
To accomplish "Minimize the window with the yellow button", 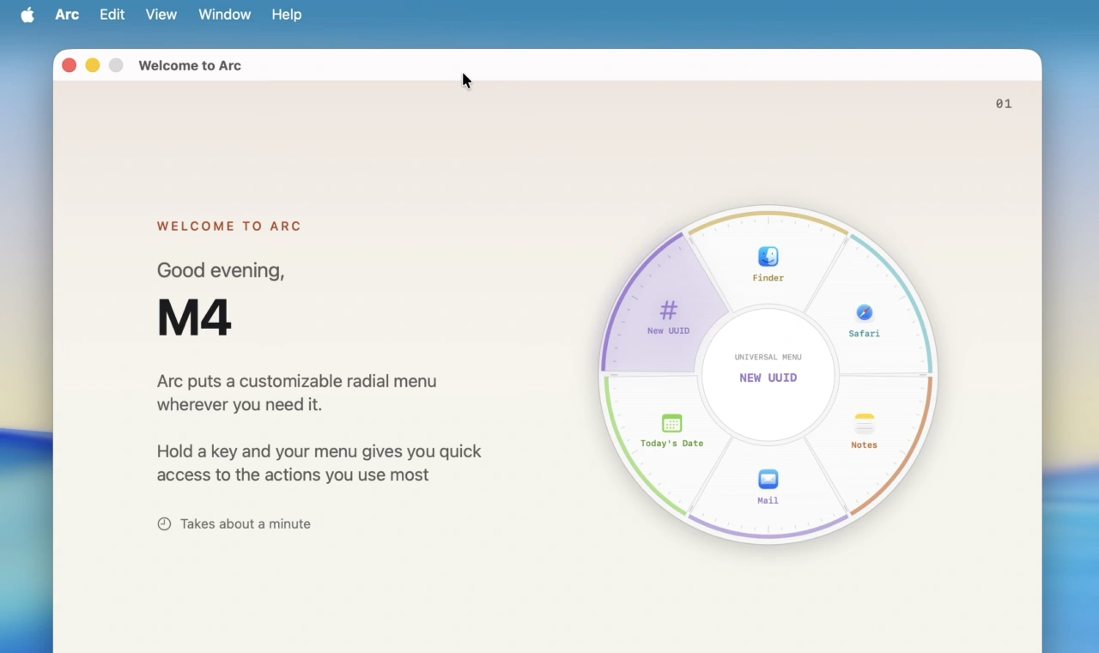I will click(x=93, y=65).
